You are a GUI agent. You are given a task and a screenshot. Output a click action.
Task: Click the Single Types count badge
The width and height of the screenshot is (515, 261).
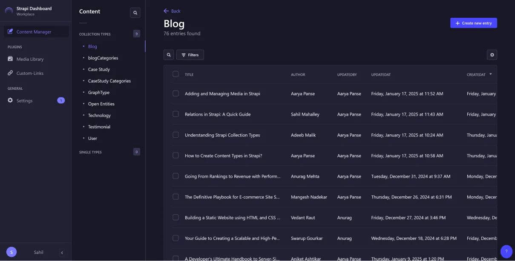click(136, 152)
